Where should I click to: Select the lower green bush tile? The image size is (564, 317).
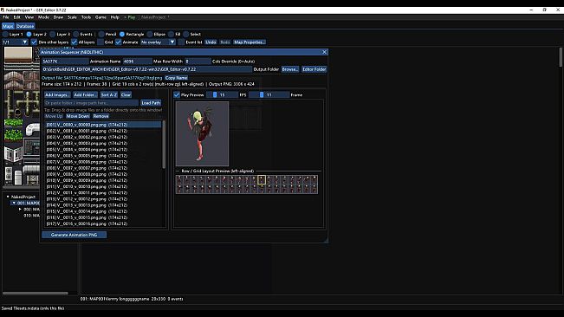(14, 135)
